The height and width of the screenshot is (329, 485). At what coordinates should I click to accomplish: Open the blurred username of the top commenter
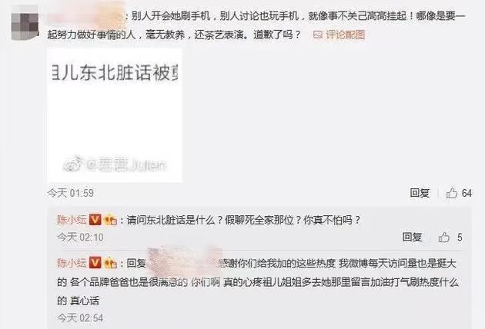pos(86,15)
